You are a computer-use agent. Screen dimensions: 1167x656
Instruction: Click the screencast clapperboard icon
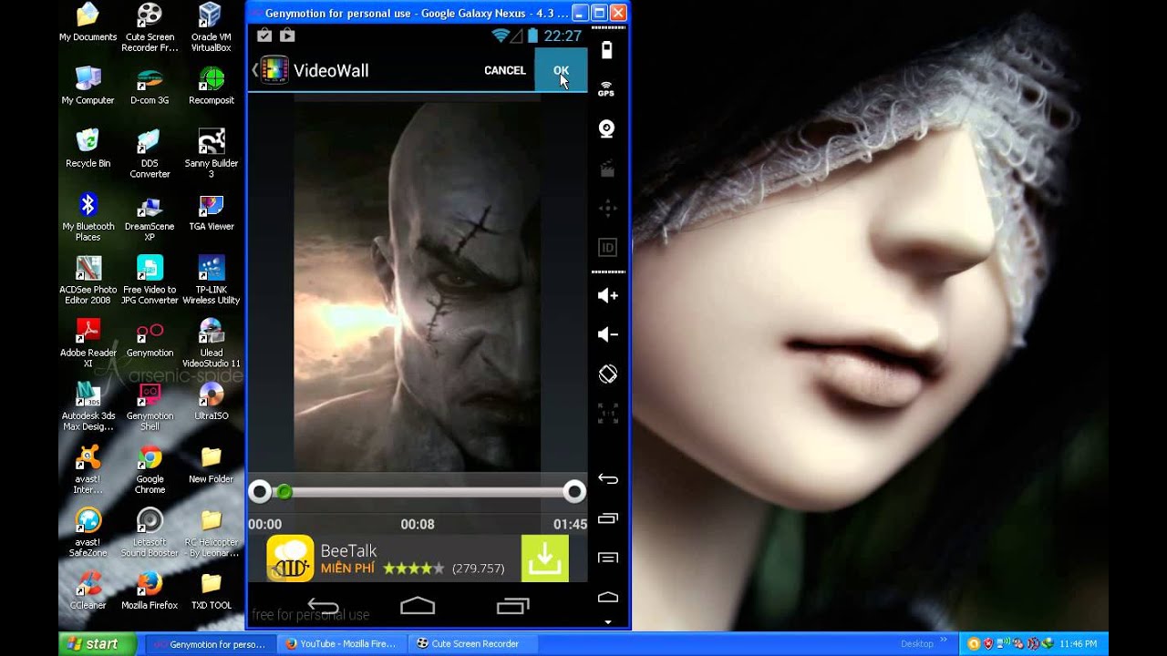[x=607, y=169]
